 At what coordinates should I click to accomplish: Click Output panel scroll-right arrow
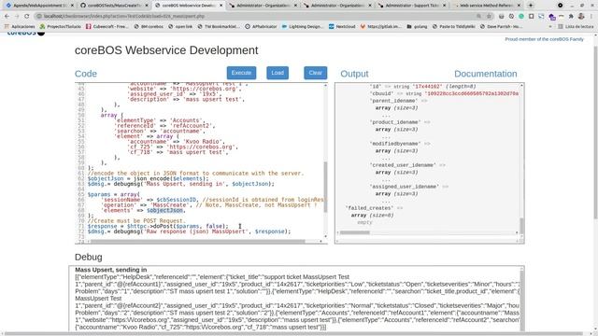(x=517, y=232)
